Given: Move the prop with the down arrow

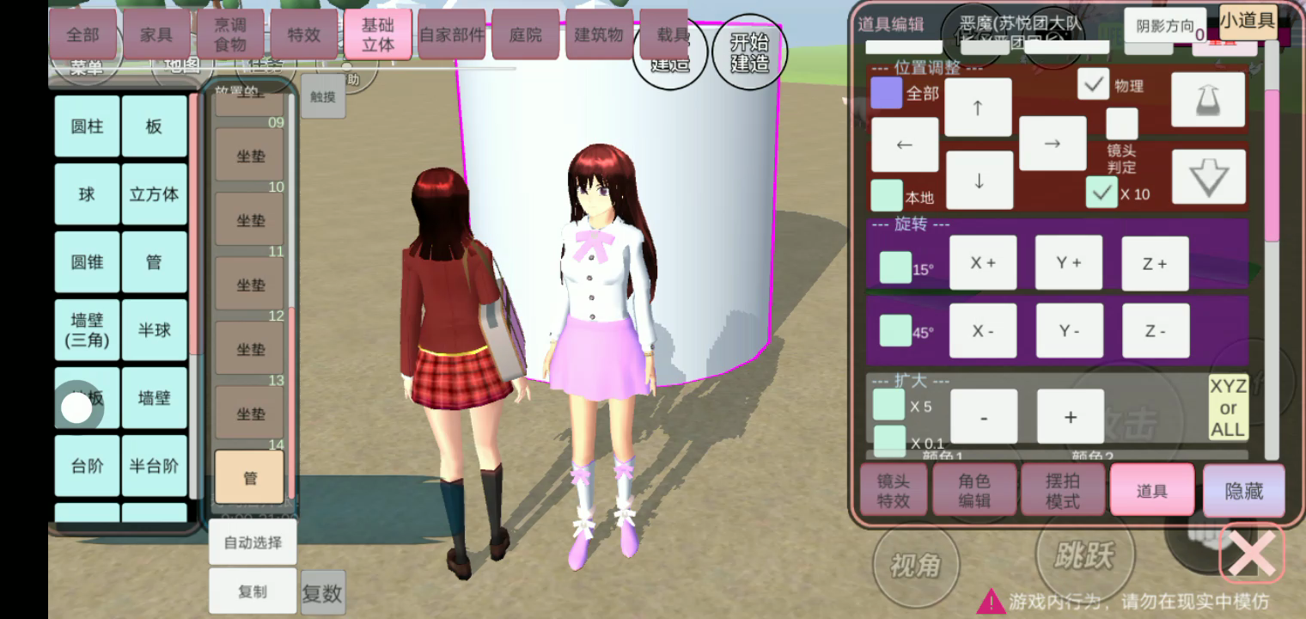Looking at the screenshot, I should (979, 181).
